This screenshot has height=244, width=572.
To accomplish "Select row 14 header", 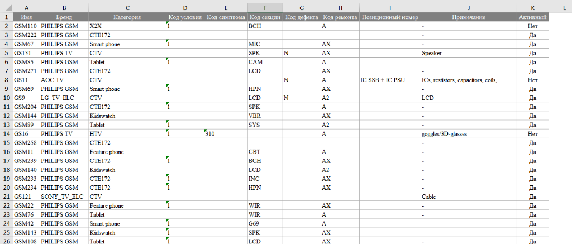I will [x=6, y=133].
